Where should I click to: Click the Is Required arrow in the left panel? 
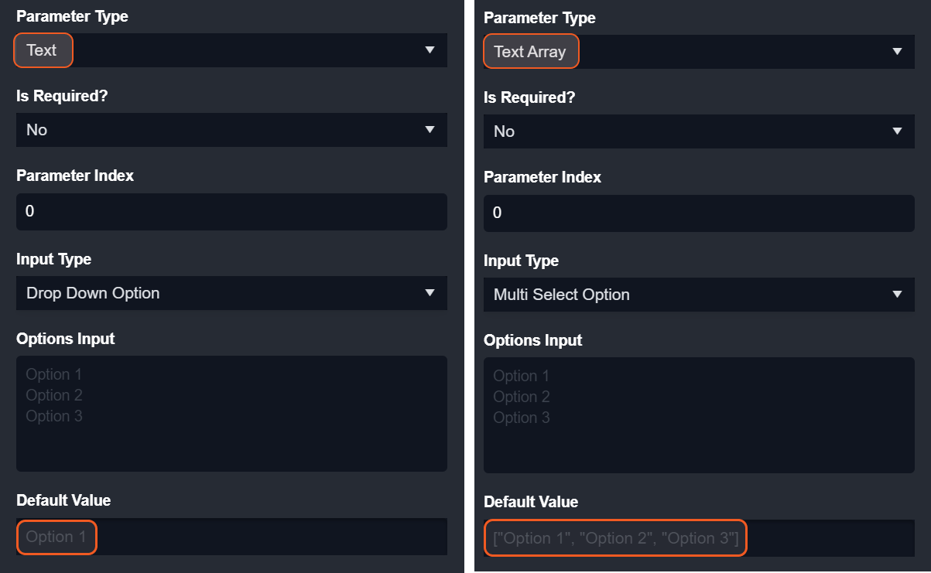pos(430,130)
